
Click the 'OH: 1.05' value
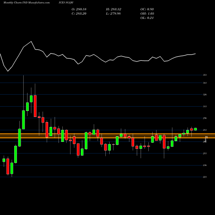[x=147, y=14]
